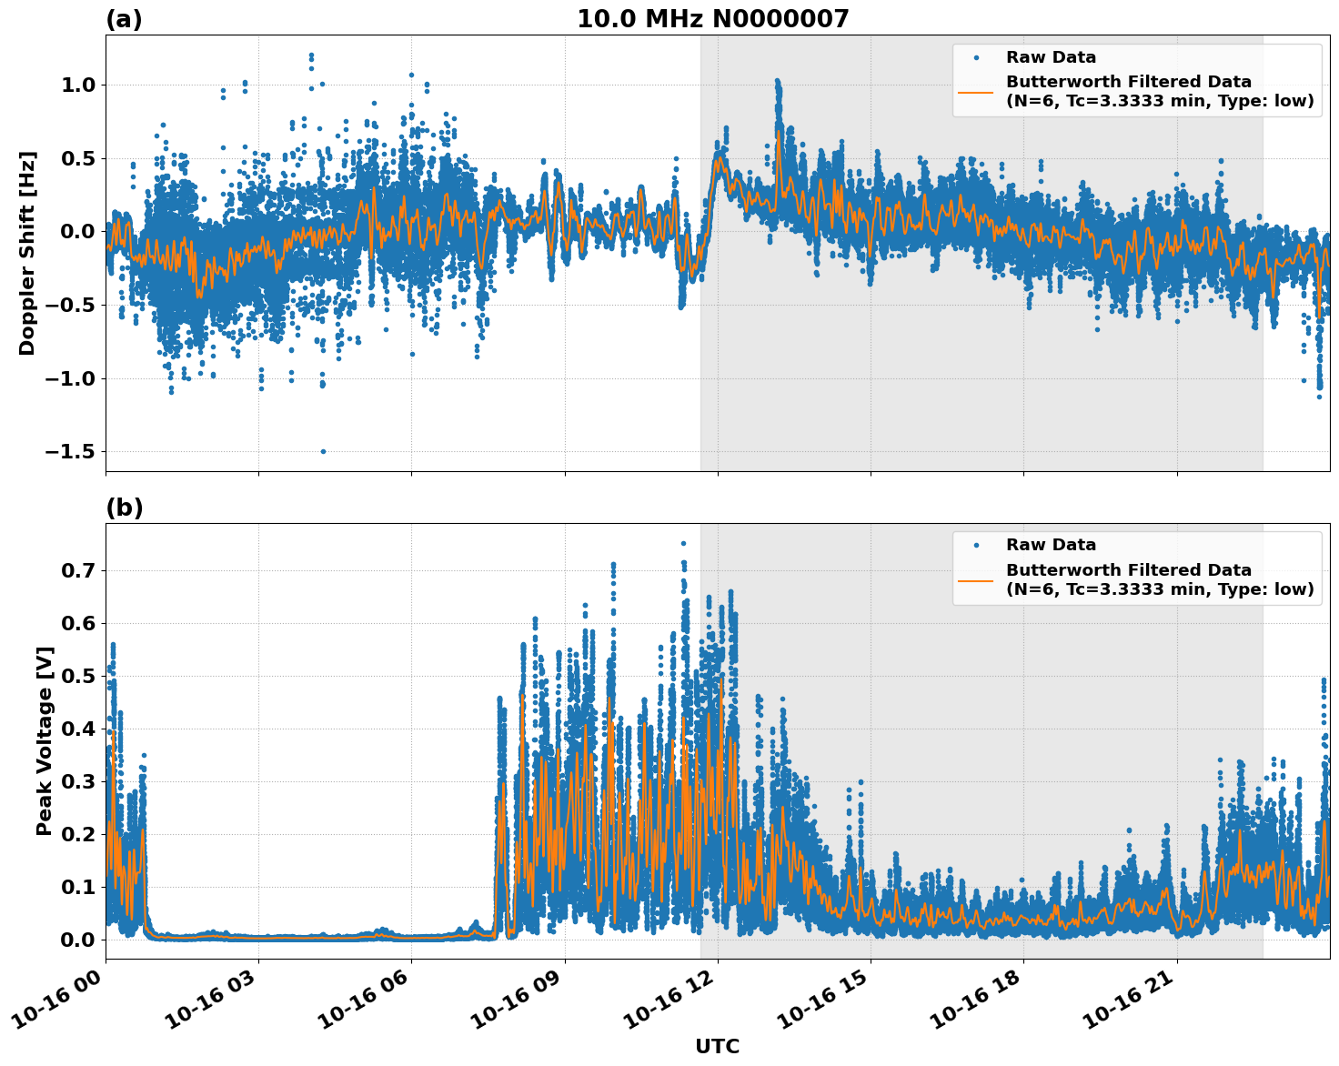Click the highest Peak Voltage scatter point

point(682,543)
